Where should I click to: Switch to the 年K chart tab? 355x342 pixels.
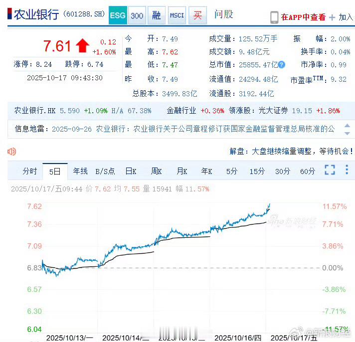(x=206, y=171)
